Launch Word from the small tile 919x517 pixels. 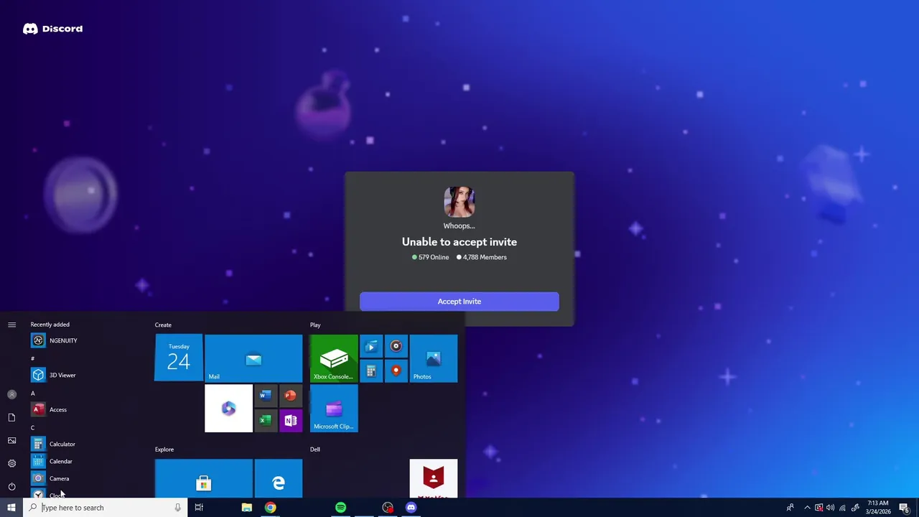(x=266, y=396)
